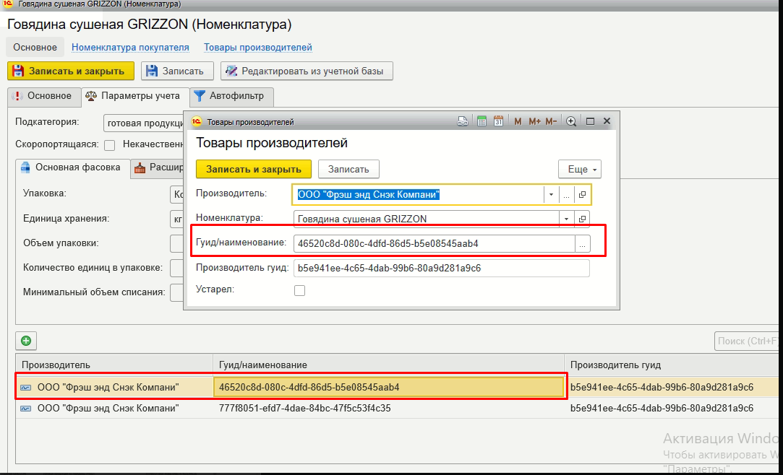
Task: Click the Производитель column header
Action: click(114, 365)
